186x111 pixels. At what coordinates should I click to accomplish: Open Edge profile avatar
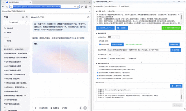[86, 7]
